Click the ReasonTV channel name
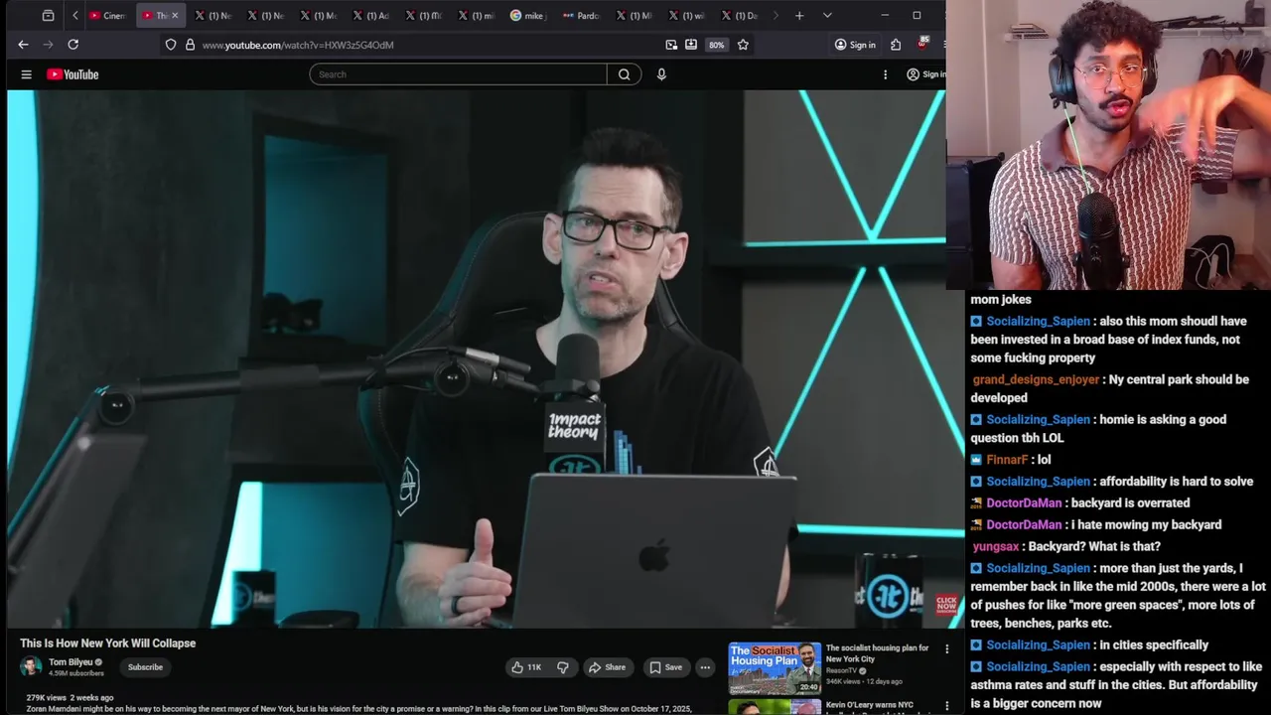 click(x=841, y=670)
